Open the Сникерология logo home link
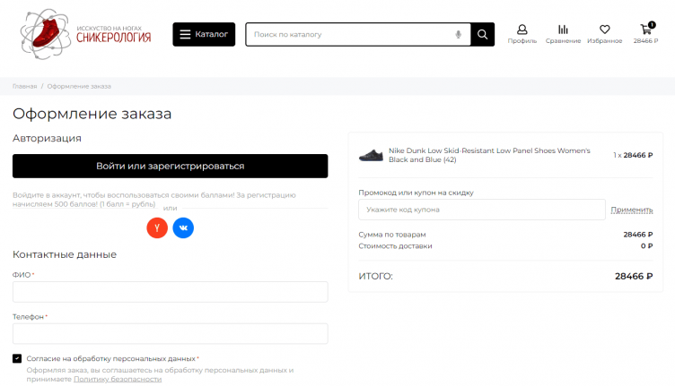 point(85,34)
